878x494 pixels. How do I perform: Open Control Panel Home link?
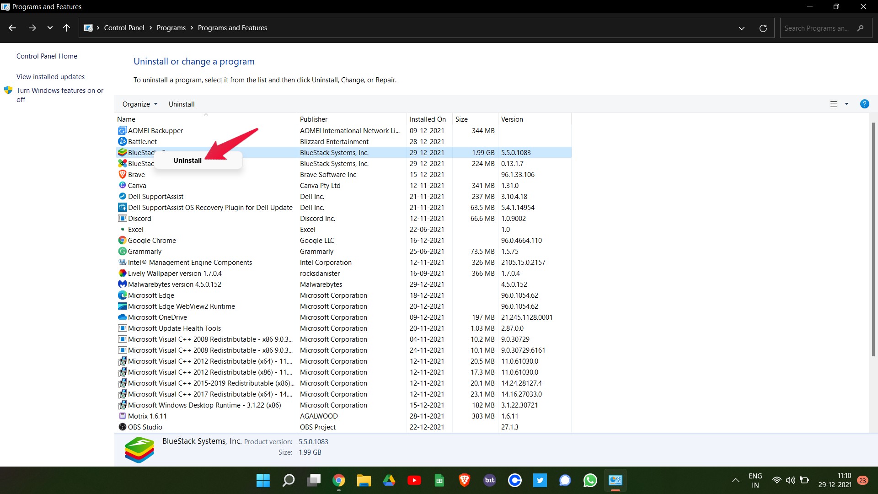tap(47, 56)
